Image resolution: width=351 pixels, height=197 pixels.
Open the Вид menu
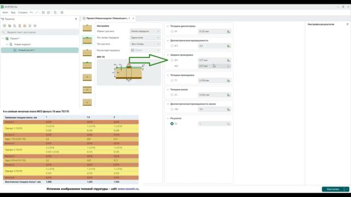click(13, 13)
